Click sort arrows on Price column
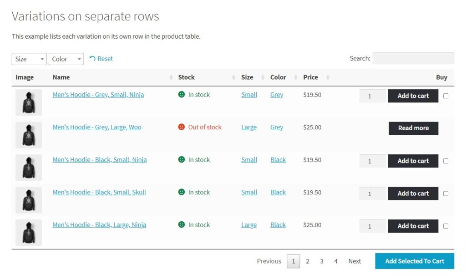466x280 pixels. tap(328, 77)
